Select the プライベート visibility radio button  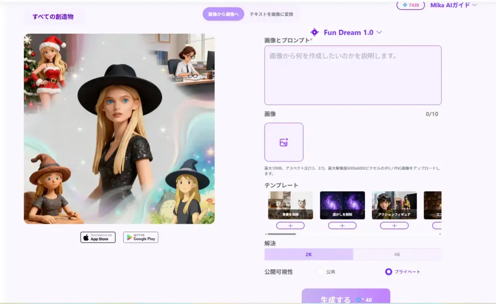pos(388,272)
